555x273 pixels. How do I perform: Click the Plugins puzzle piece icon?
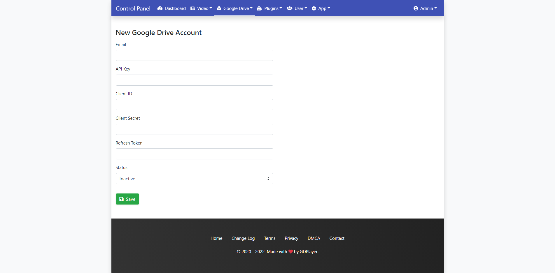[x=260, y=8]
